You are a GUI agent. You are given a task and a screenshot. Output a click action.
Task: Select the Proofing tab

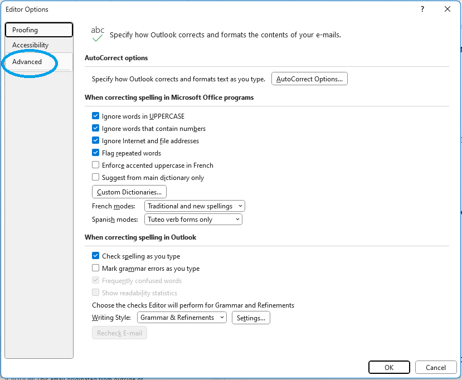click(26, 30)
